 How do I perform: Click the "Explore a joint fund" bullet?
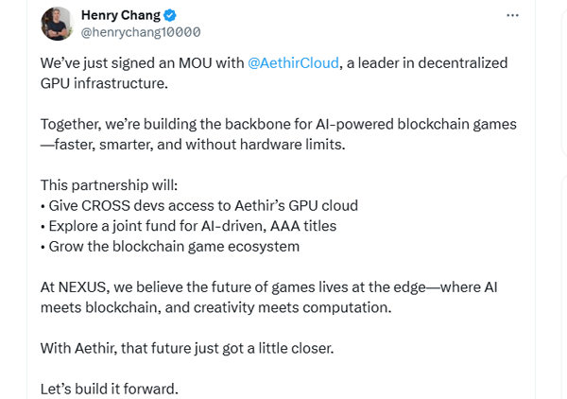[x=188, y=226]
